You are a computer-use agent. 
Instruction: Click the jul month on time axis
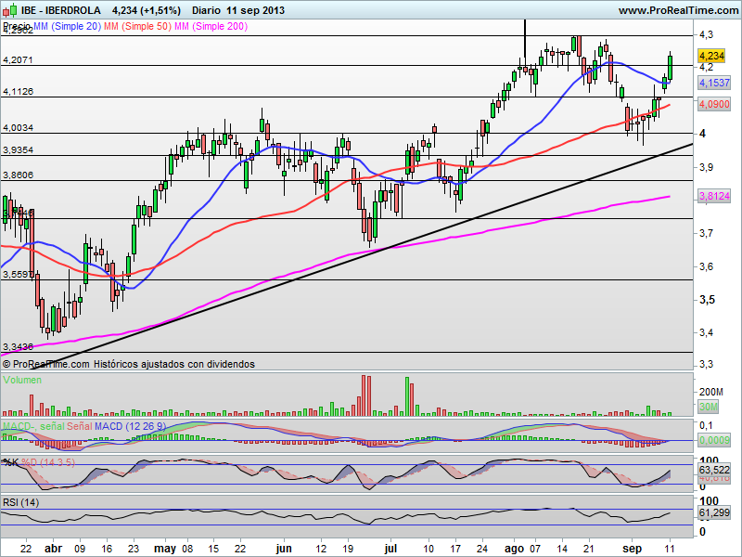(x=390, y=549)
